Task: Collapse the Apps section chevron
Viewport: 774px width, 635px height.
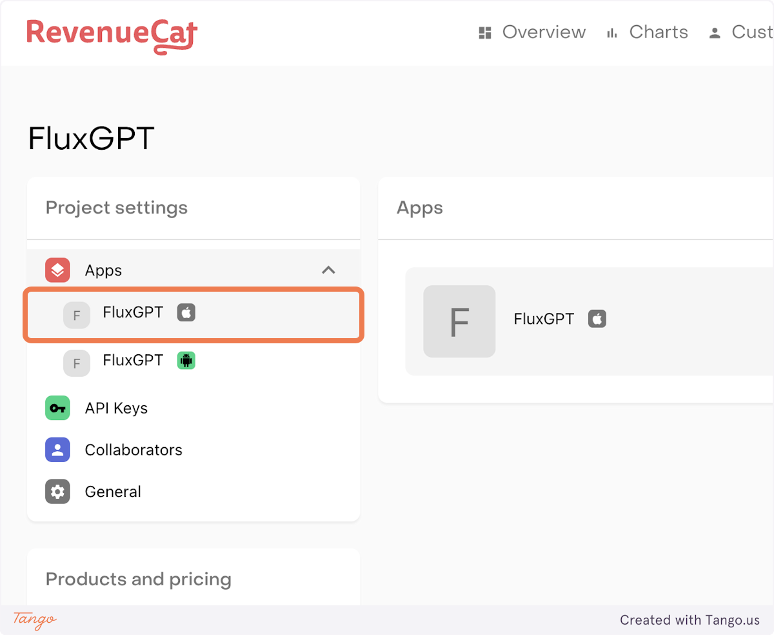Action: [328, 270]
